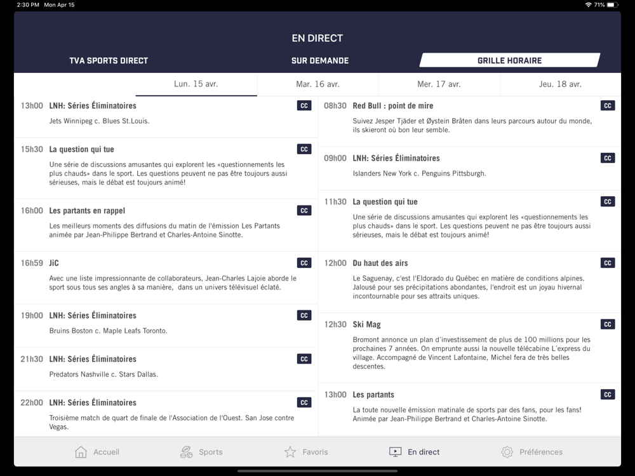This screenshot has height=476, width=635.
Task: Tap CC badge for 13h00 LNH Jets Winnipeg
Action: pos(304,105)
